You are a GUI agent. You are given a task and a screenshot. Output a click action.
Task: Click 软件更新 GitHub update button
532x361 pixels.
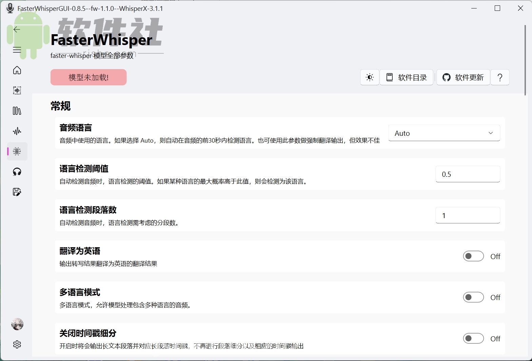463,77
